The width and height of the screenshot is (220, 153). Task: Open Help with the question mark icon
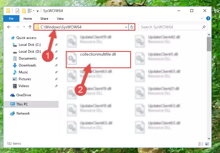pos(208,18)
